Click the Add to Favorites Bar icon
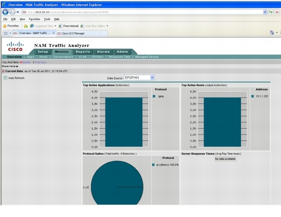 coord(26,26)
